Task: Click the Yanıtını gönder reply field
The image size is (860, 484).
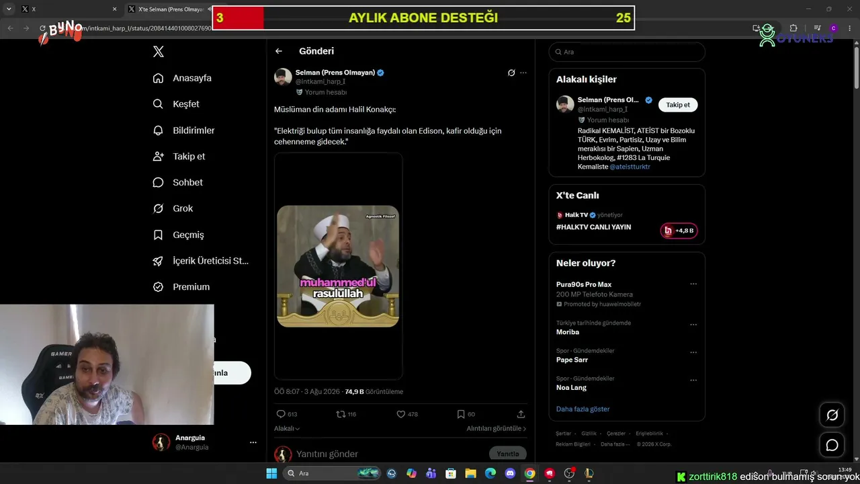Action: [390, 454]
